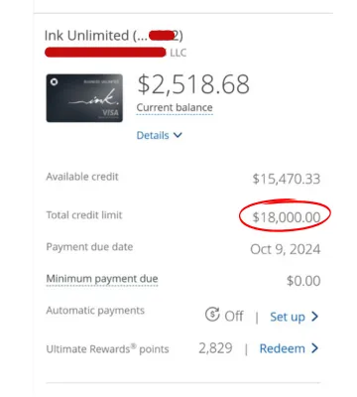Click the Ink Visa card image
Screen dimensions: 357x397
click(84, 98)
